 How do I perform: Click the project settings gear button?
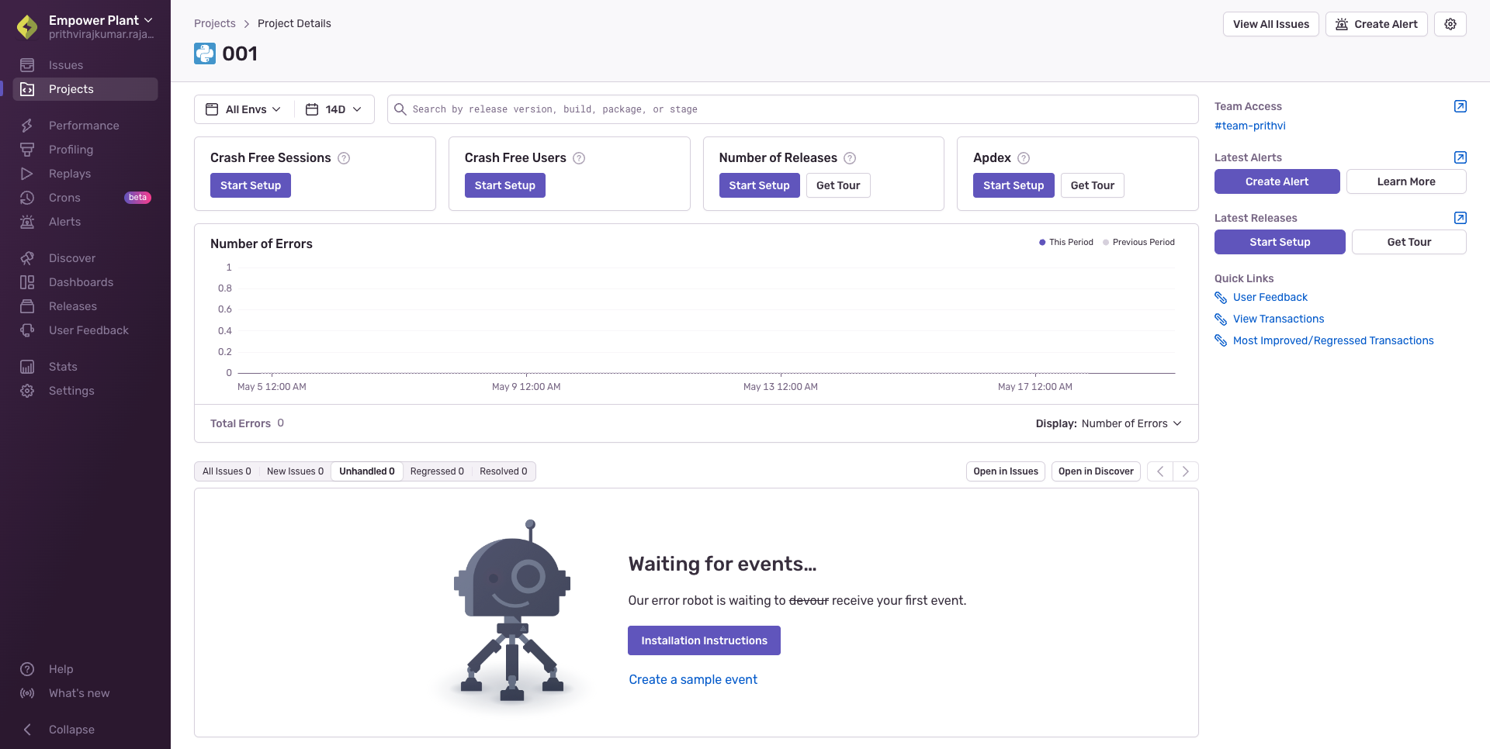pos(1450,24)
